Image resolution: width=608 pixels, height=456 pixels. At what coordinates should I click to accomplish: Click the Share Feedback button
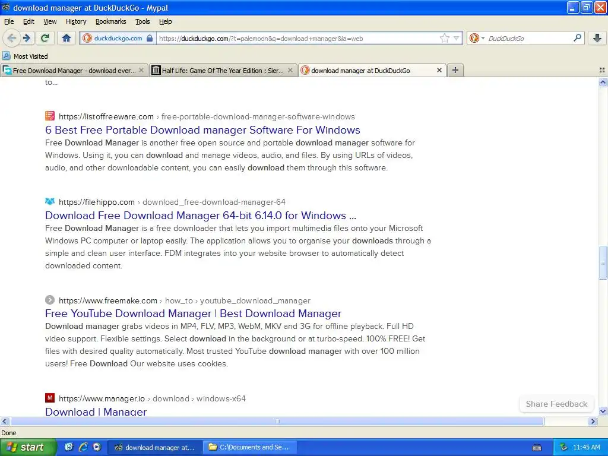[x=556, y=404]
